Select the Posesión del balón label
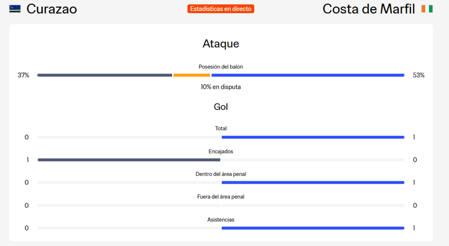Image resolution: width=449 pixels, height=246 pixels. (x=221, y=67)
